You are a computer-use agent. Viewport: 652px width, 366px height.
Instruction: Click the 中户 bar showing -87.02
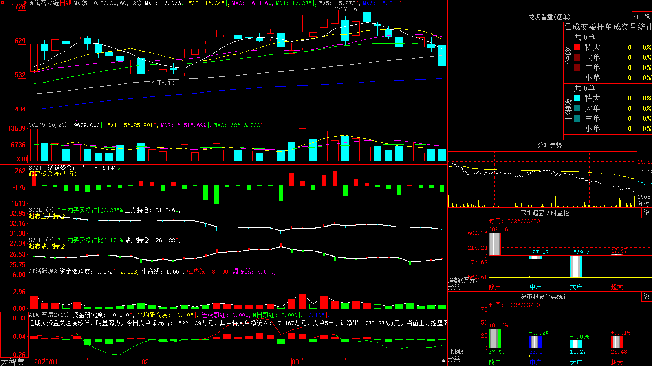pyautogui.click(x=535, y=257)
